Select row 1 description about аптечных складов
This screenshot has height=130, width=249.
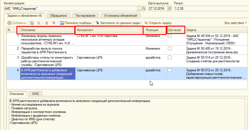click(48, 39)
